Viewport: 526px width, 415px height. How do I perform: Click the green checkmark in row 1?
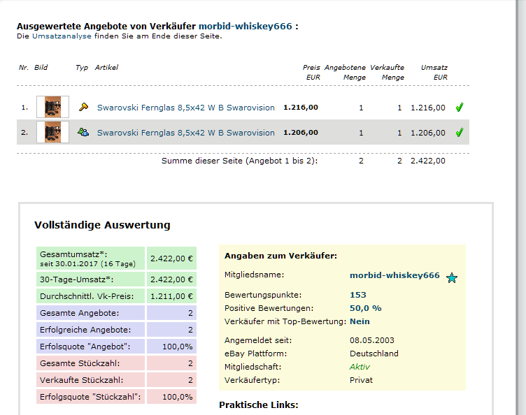coord(460,107)
